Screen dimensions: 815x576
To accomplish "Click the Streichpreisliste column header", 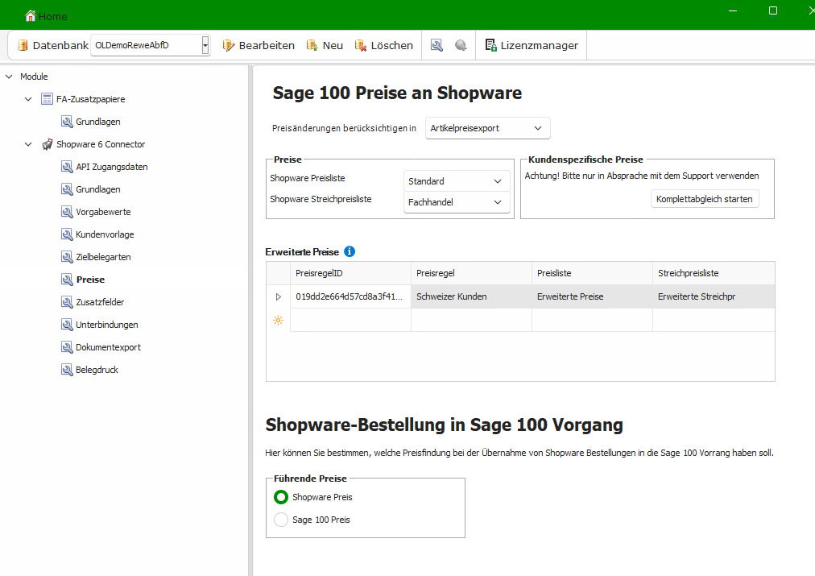I will click(714, 273).
